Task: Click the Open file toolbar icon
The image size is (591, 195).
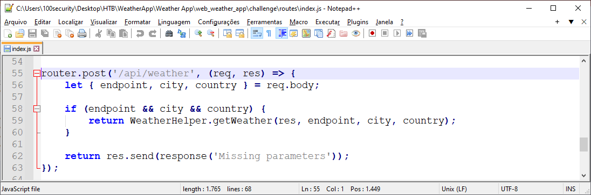Action: click(20, 33)
